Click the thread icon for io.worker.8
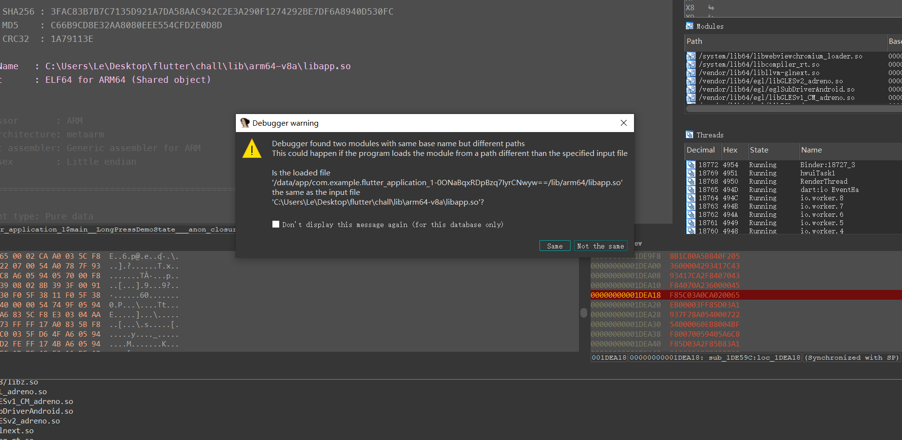The width and height of the screenshot is (902, 440). [x=691, y=198]
